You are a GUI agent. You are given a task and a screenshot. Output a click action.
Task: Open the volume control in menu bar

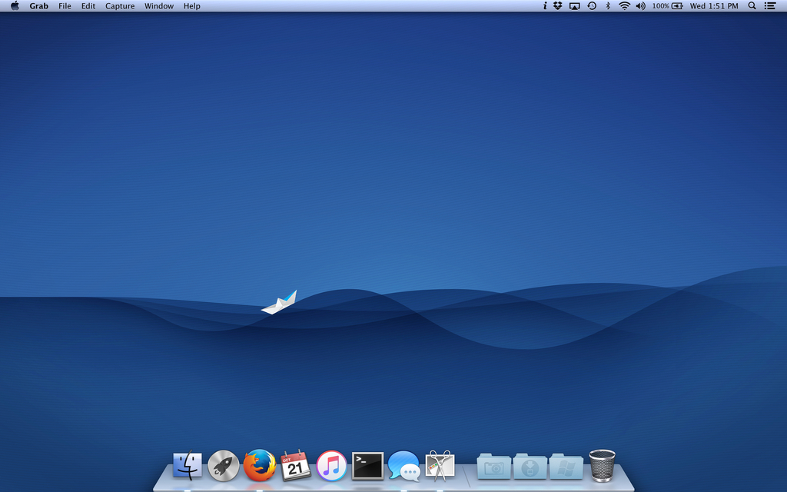pyautogui.click(x=640, y=6)
